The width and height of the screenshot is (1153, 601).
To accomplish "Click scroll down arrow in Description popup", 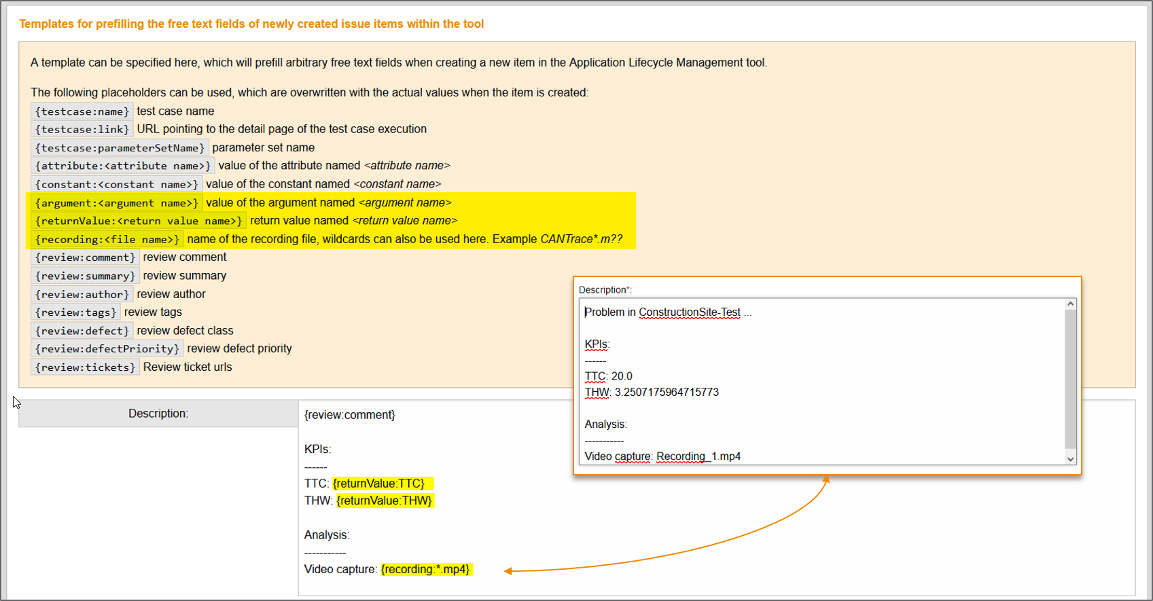I will click(1070, 459).
